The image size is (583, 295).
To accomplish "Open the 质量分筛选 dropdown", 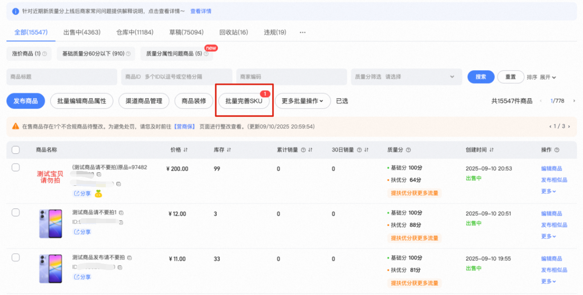I will point(406,77).
